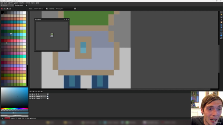
Task: Toggle continuous cels on Layer 1
Action: tap(34, 98)
